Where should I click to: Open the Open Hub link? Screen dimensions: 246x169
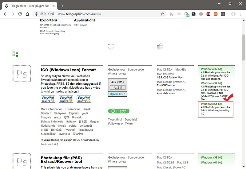coord(117,94)
